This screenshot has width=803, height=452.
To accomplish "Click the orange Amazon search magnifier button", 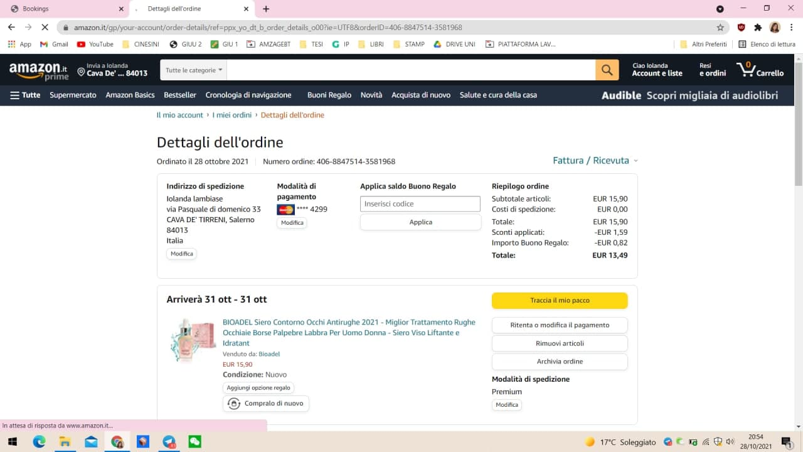I will (x=607, y=70).
